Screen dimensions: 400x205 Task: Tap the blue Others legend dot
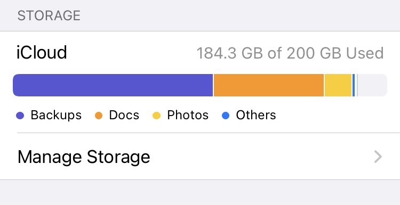pyautogui.click(x=225, y=116)
